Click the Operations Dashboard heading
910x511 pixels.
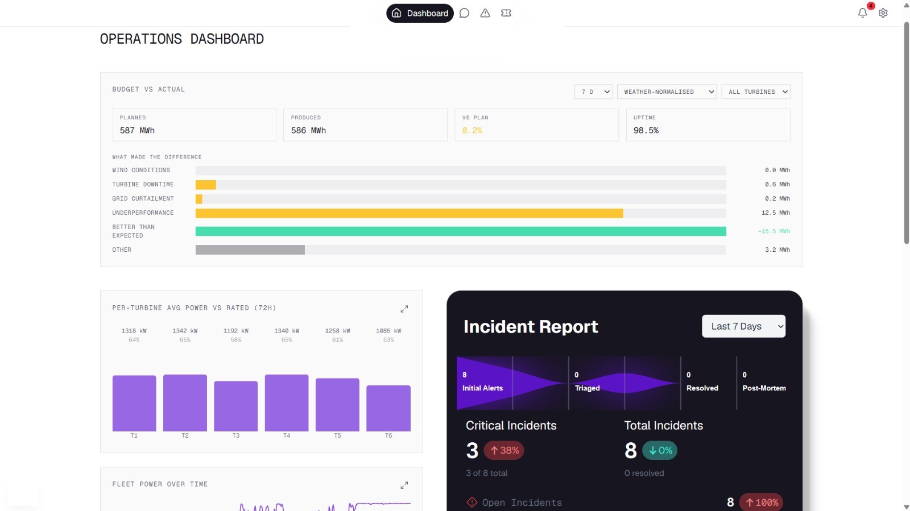point(182,39)
